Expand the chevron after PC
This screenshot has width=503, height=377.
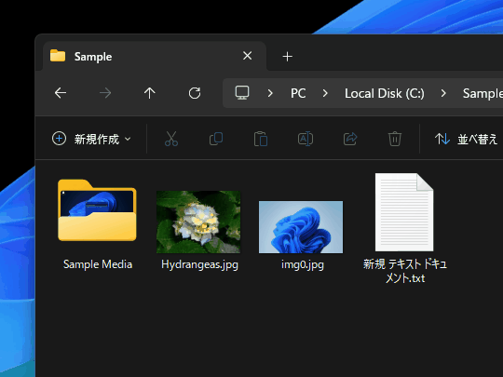coord(325,93)
